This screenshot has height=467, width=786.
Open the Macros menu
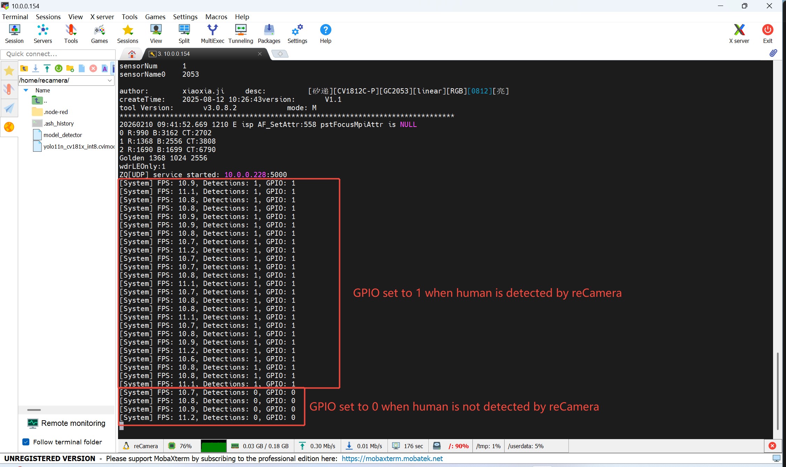pyautogui.click(x=216, y=17)
